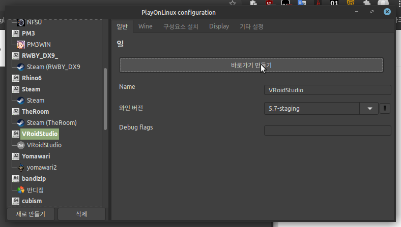Switch to the 일반 tab
Viewport: 401px width, 227px height.
[x=122, y=26]
